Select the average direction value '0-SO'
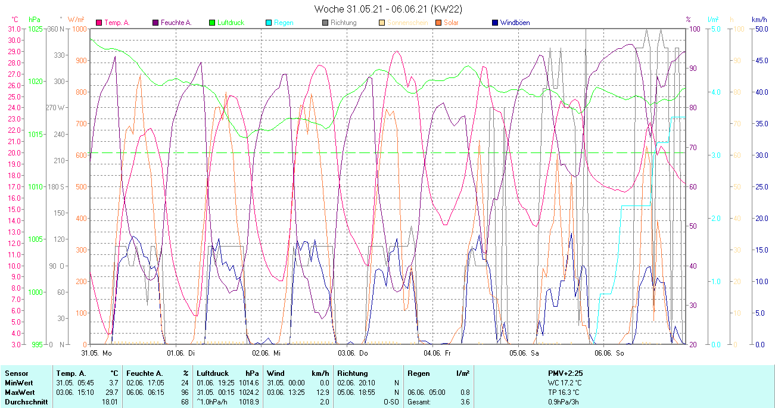775x408 pixels. 391,402
